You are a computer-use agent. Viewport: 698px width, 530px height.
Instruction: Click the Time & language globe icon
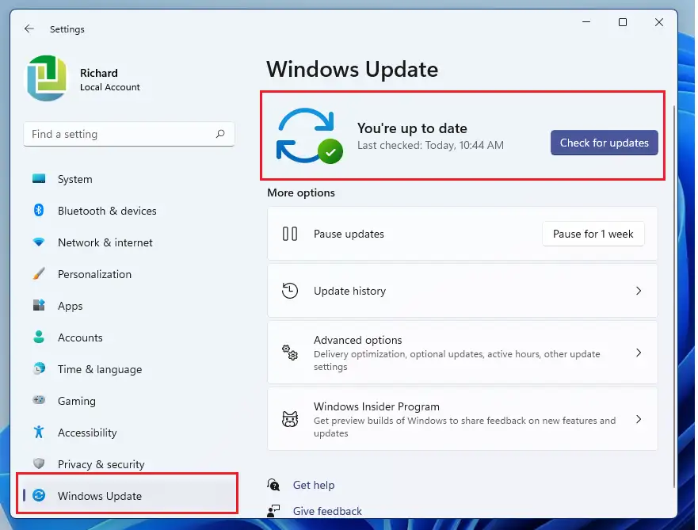pyautogui.click(x=39, y=368)
